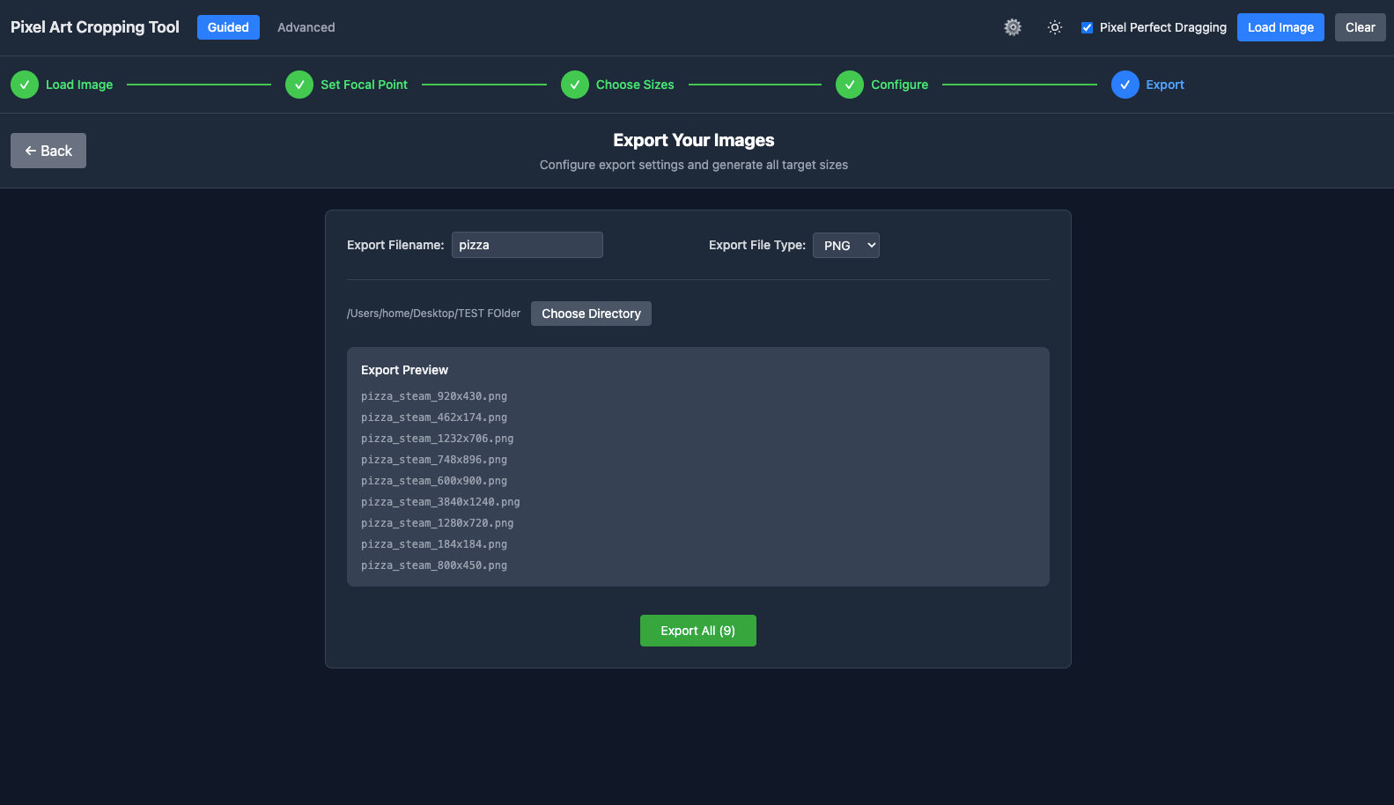This screenshot has height=805, width=1394.
Task: Click the blue Export step circle icon
Action: point(1125,85)
